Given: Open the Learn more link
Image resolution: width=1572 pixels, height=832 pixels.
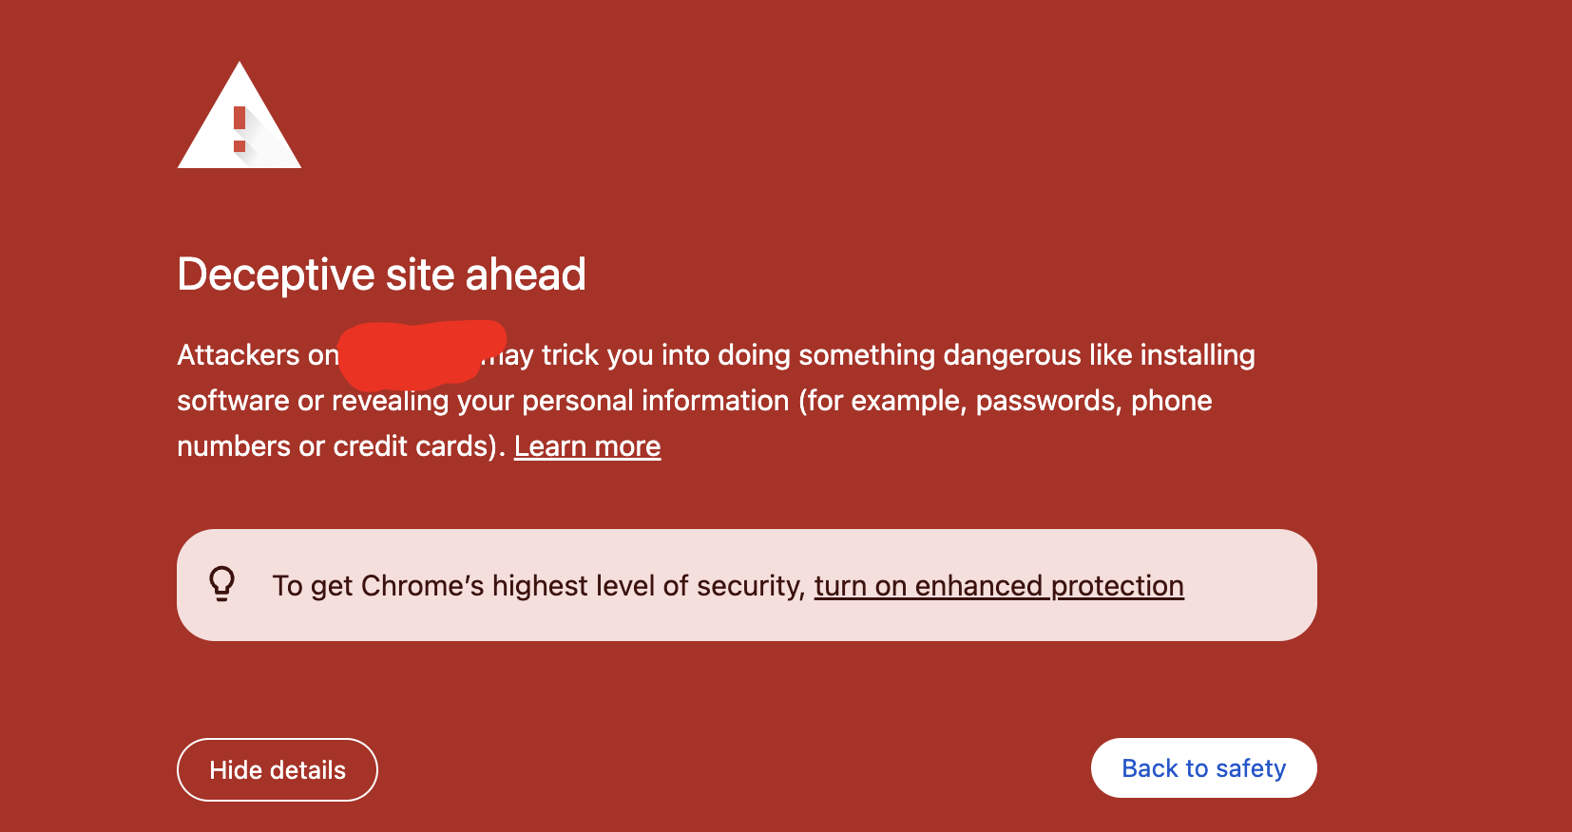Looking at the screenshot, I should tap(587, 446).
